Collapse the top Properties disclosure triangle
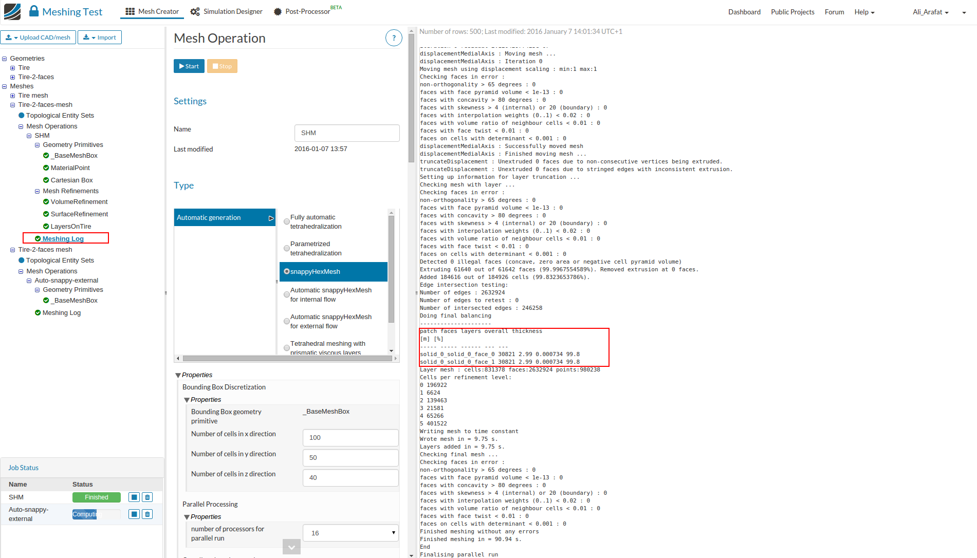The image size is (977, 558). (x=178, y=376)
